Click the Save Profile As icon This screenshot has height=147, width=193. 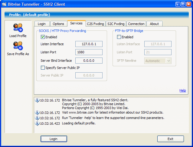(x=18, y=46)
